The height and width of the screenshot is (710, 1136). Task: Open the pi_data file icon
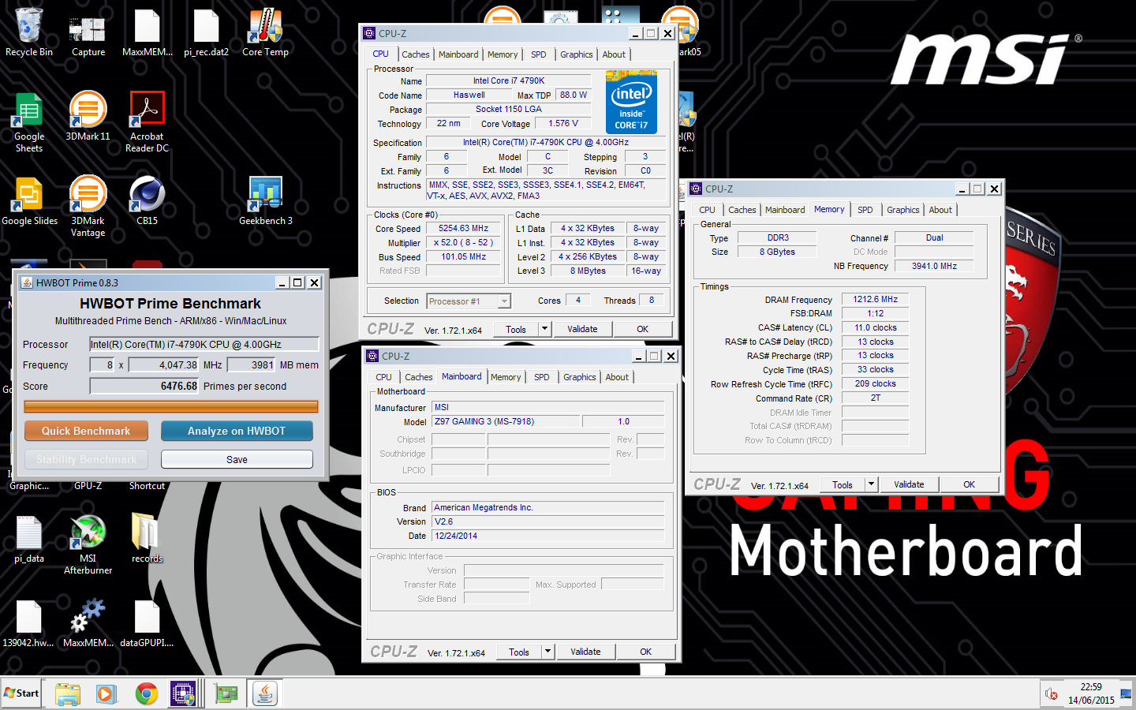pos(29,539)
